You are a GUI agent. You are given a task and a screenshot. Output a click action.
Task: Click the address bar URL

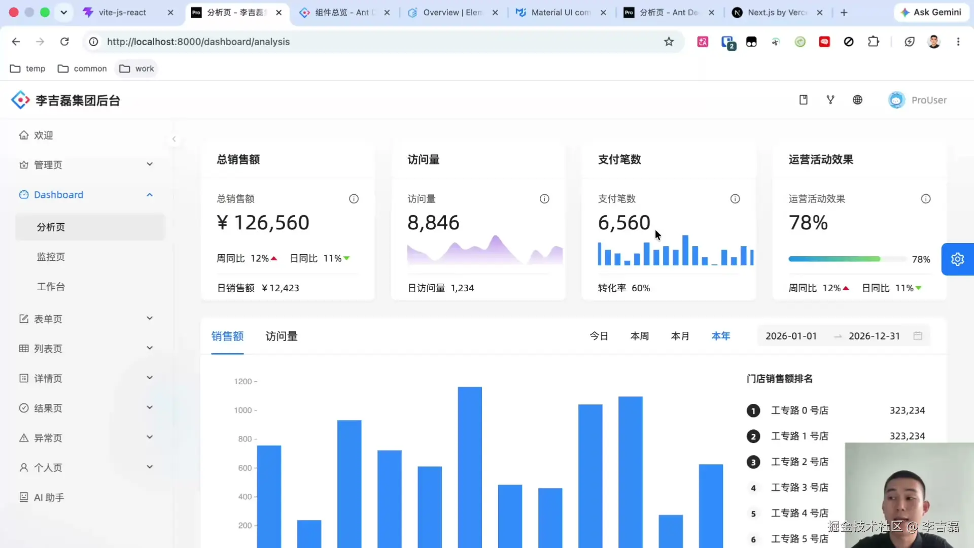[198, 42]
